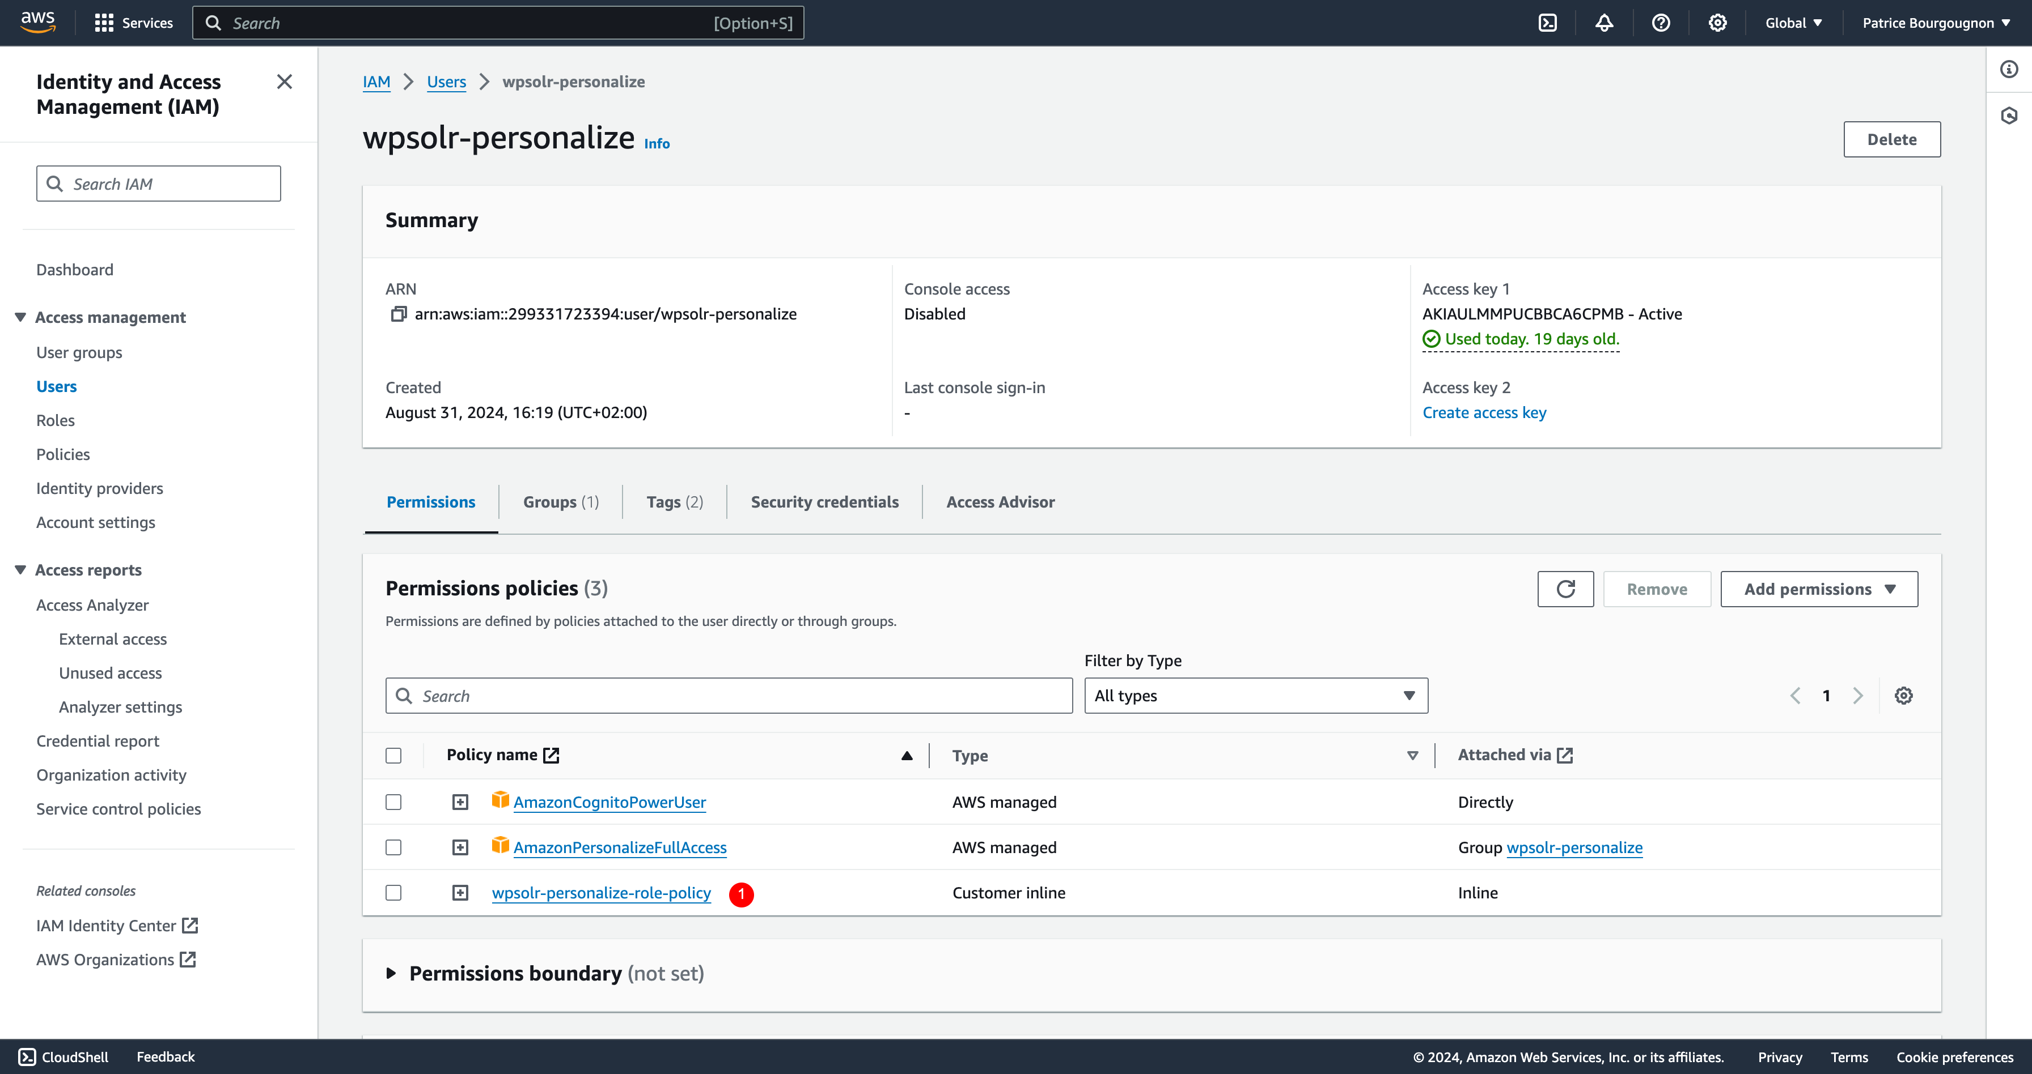The image size is (2032, 1074).
Task: Sort the Type column arrow
Action: pyautogui.click(x=1413, y=756)
